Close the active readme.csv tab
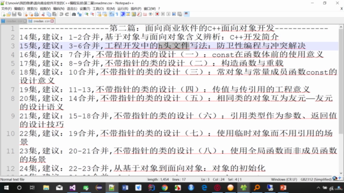Viewport: 344px width, 193px height. [x=52, y=21]
